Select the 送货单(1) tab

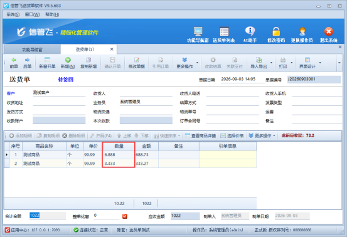(x=85, y=50)
